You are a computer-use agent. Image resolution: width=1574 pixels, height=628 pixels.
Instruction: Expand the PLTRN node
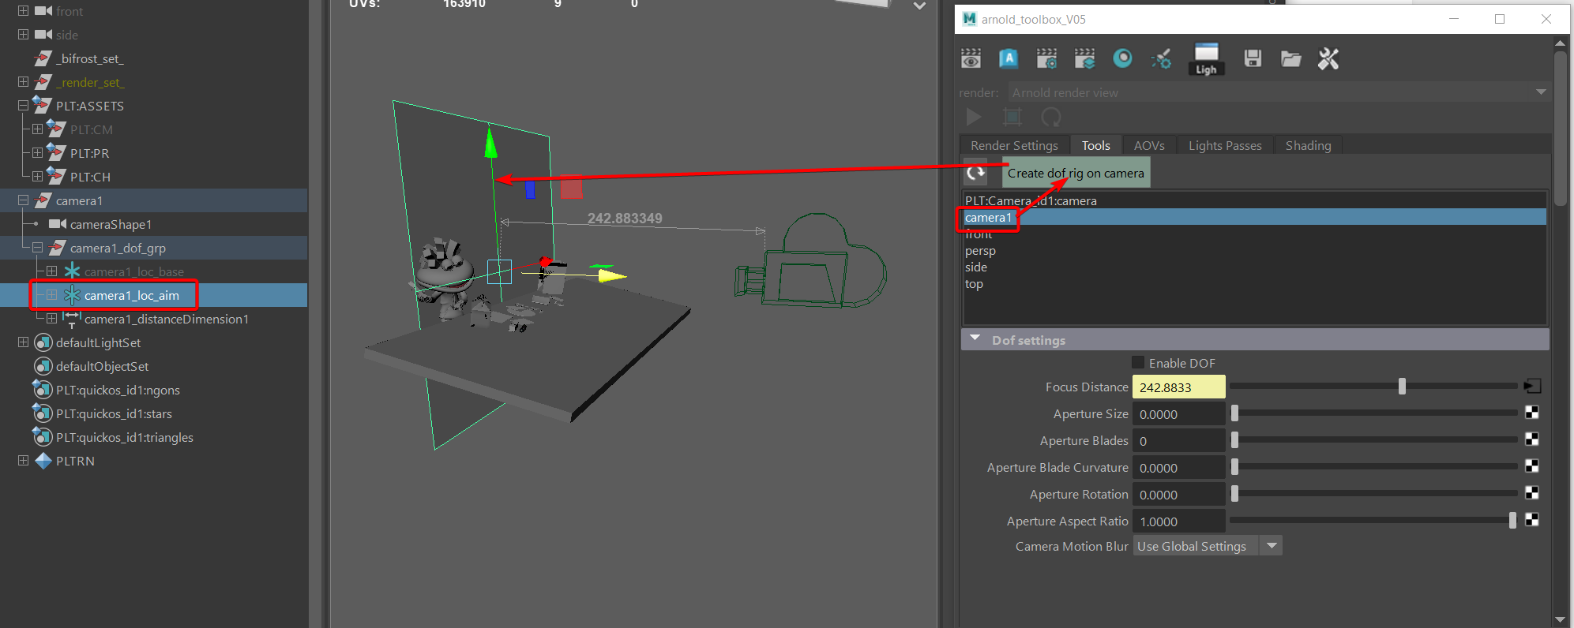click(23, 461)
